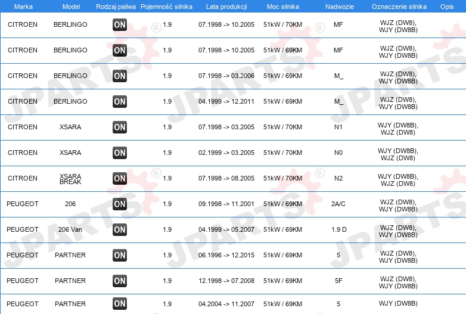466x314 pixels.
Task: Click the Rodzaj paliwa column header
Action: (x=116, y=7)
